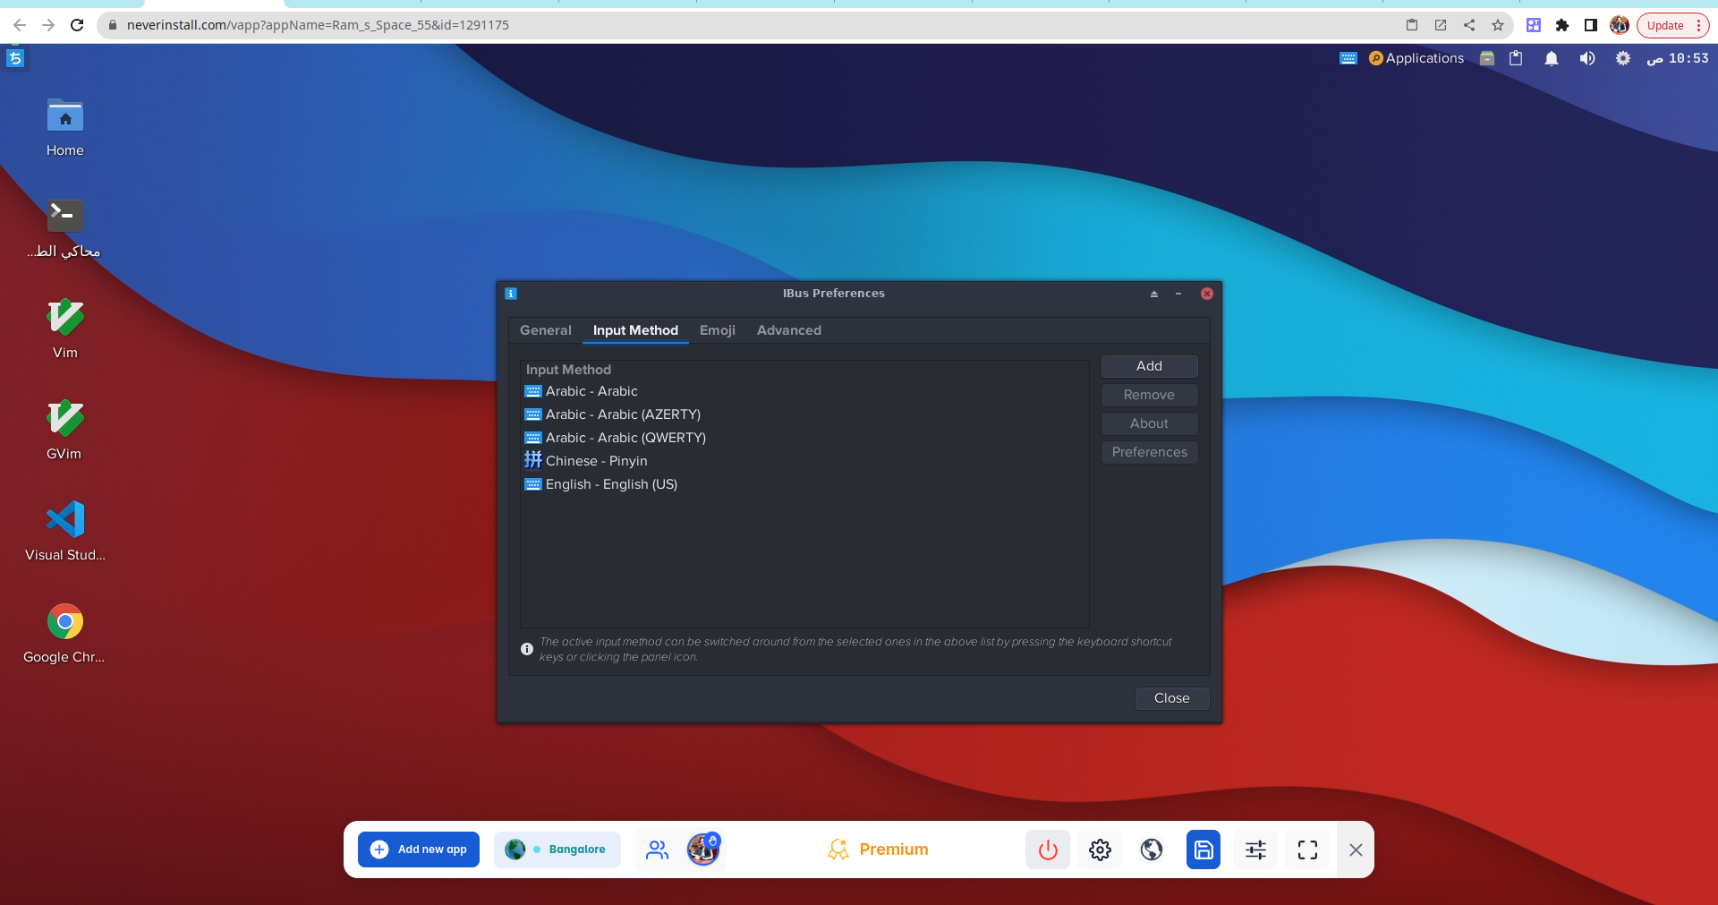Open notifications bell in top panel
The width and height of the screenshot is (1718, 905).
pyautogui.click(x=1552, y=58)
